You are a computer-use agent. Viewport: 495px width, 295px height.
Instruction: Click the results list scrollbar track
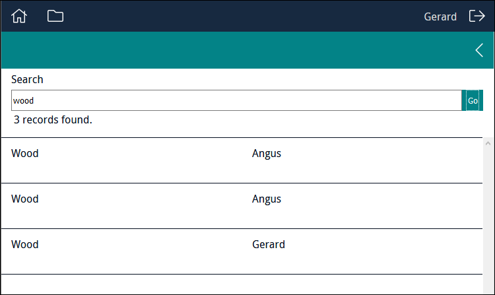pyautogui.click(x=488, y=218)
